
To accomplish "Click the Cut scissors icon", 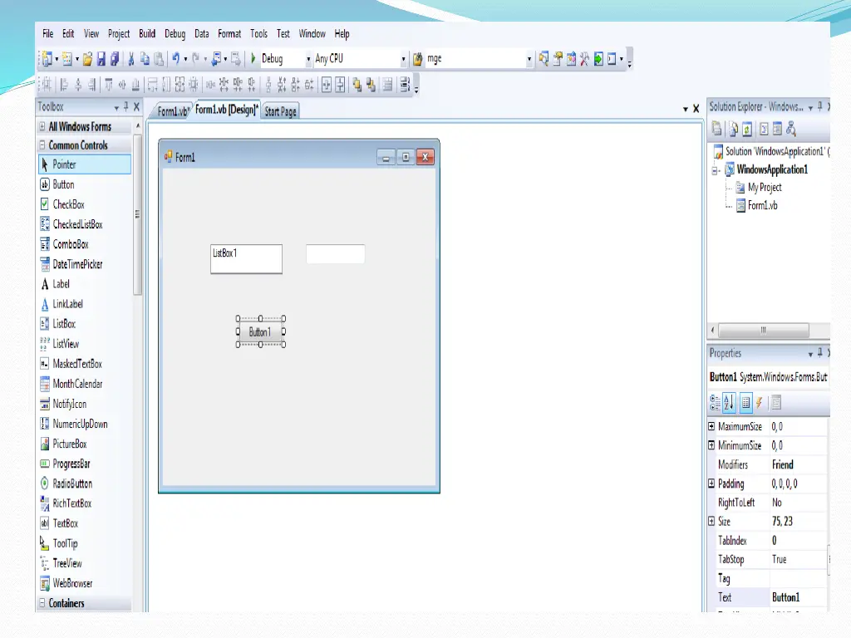I will [130, 59].
